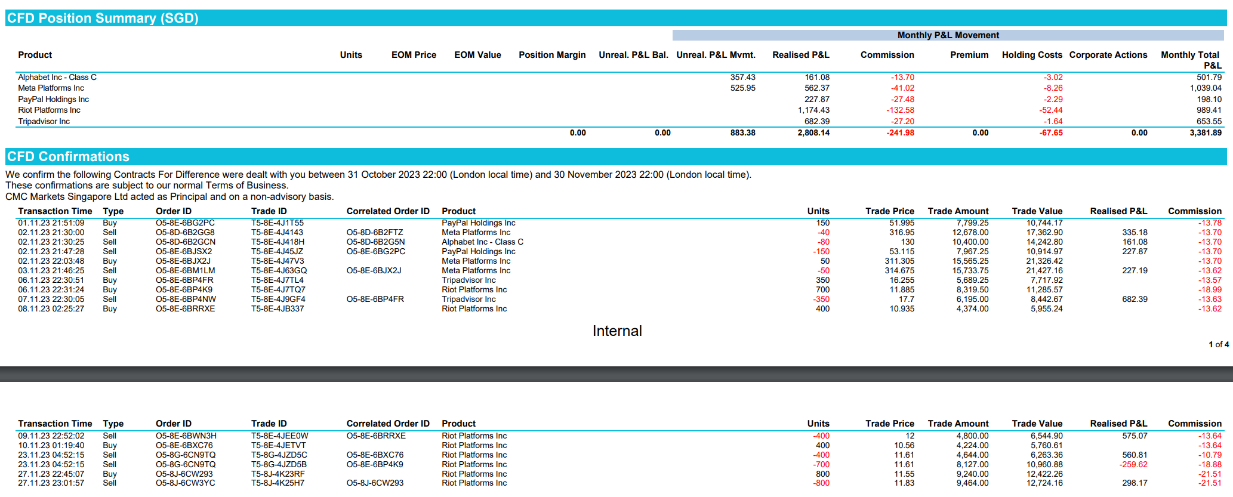The width and height of the screenshot is (1233, 497).
Task: Select Trade ID T5-8E-4J1T55
Action: pyautogui.click(x=278, y=223)
